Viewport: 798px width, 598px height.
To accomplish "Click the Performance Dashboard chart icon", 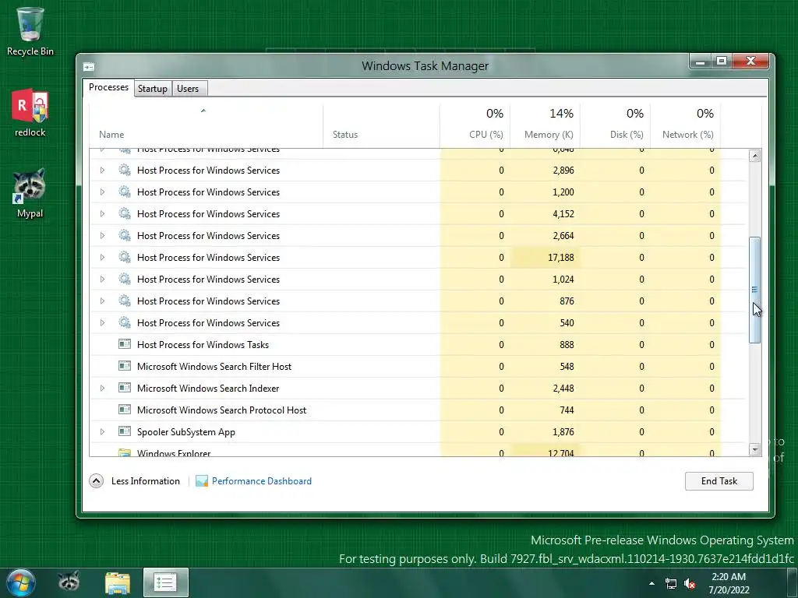I will 202,481.
